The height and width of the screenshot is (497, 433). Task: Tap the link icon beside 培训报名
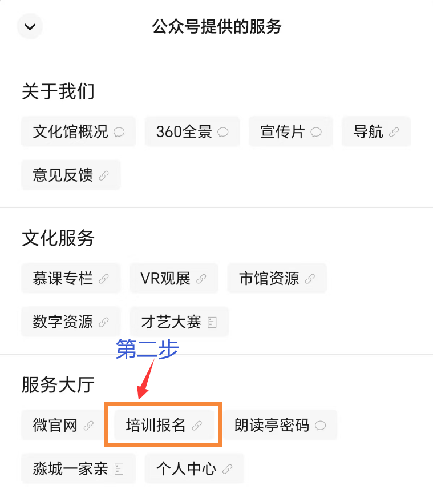pos(198,425)
